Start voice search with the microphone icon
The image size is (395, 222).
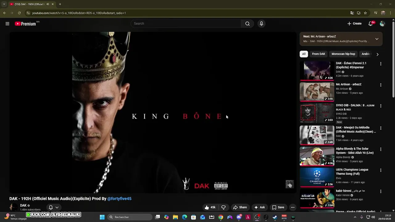tap(261, 24)
